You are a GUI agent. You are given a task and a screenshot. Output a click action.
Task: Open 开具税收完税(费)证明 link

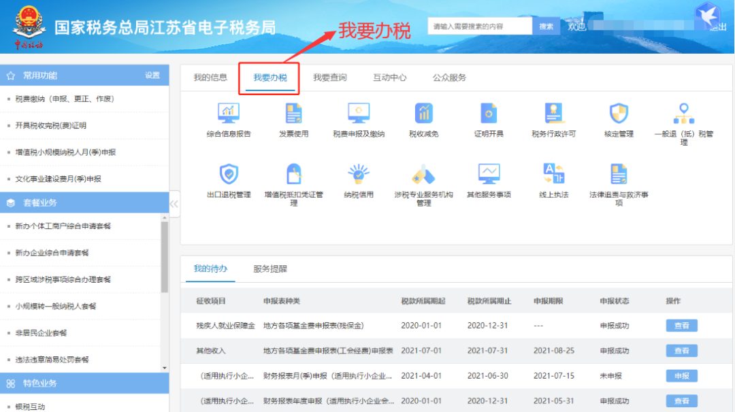tap(50, 126)
